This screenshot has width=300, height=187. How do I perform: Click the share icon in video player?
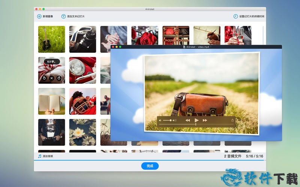coord(232,120)
